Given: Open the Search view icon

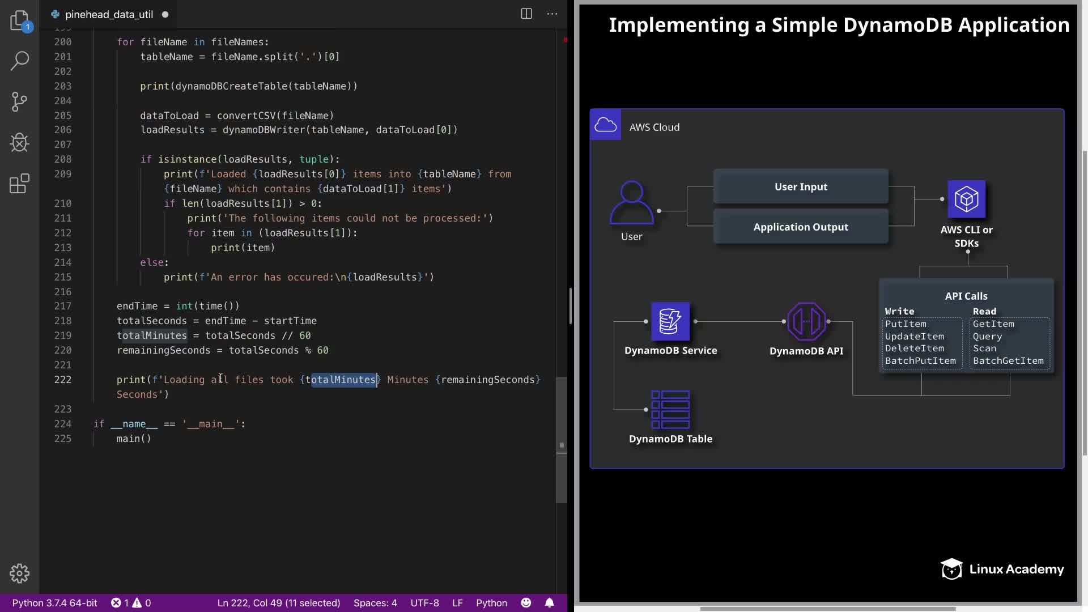Looking at the screenshot, I should coord(19,61).
